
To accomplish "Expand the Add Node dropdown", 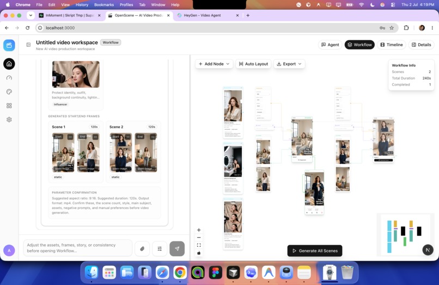I will point(214,64).
